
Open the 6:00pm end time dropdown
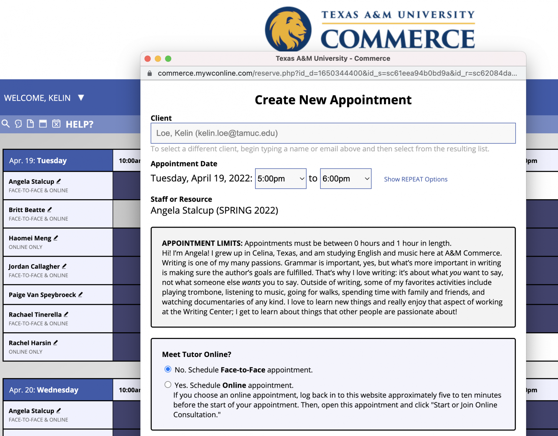click(x=346, y=178)
